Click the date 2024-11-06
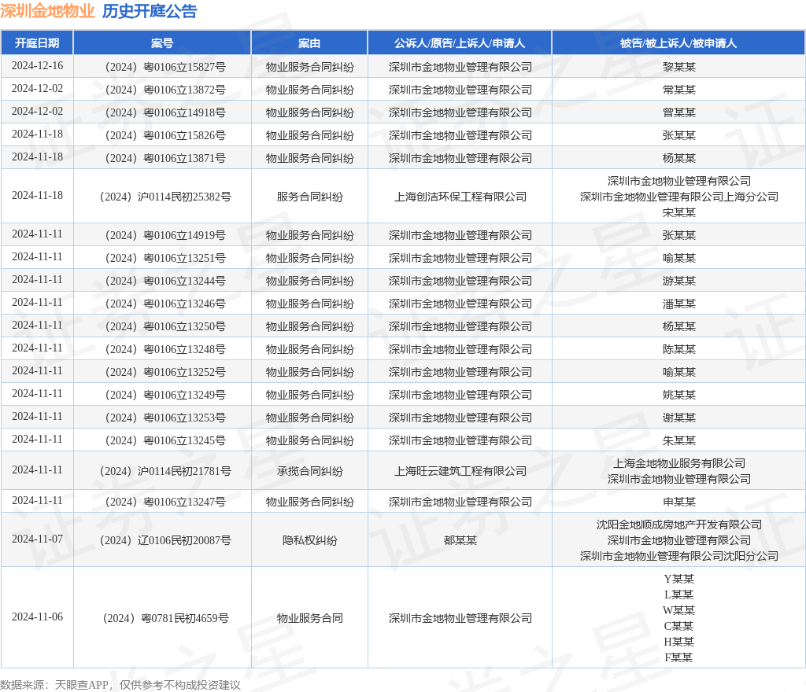Image resolution: width=806 pixels, height=692 pixels. coord(37,617)
